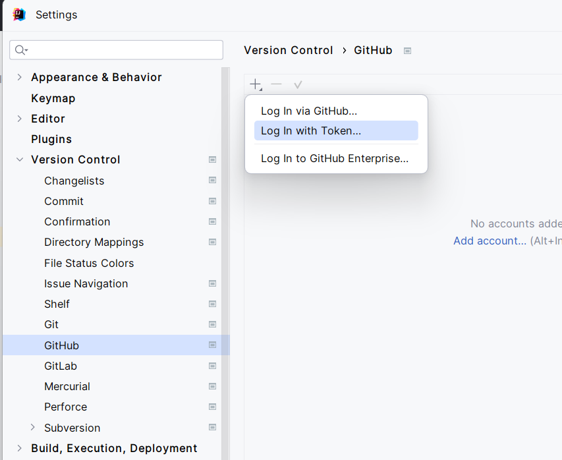Click project-level icon beside Changelists

pos(213,180)
